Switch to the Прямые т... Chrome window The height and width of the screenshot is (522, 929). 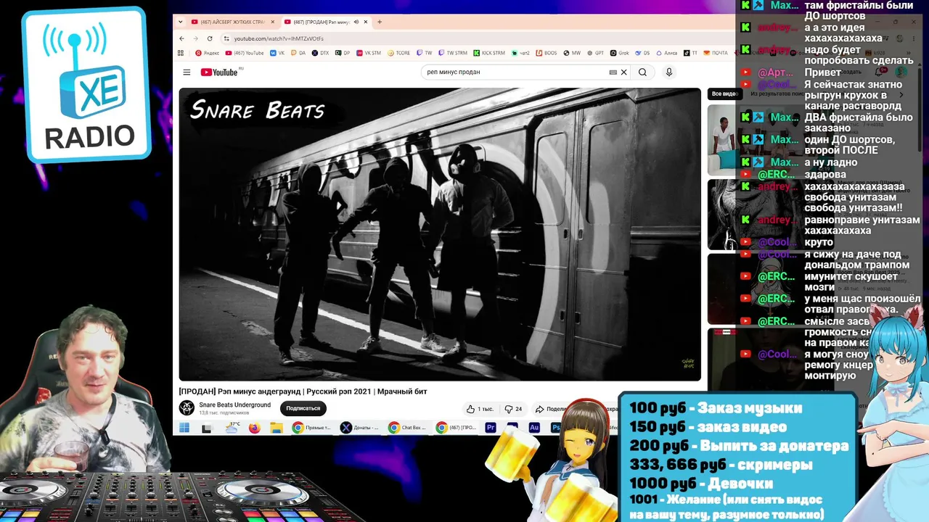[x=311, y=428]
